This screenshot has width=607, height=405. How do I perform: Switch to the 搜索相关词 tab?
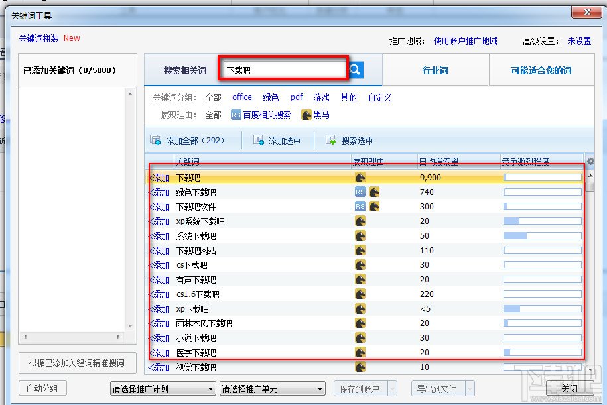click(185, 70)
